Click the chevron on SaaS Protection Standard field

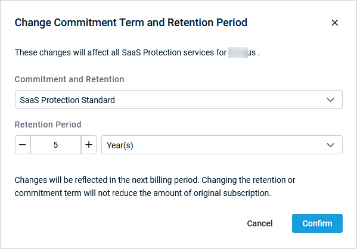click(330, 99)
